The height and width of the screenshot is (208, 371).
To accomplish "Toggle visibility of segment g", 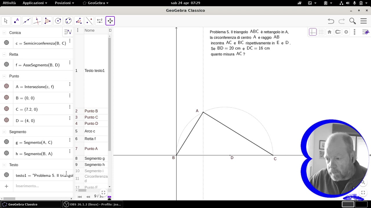I will [6, 142].
